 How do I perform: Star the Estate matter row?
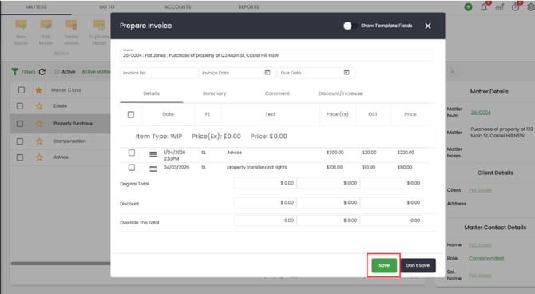click(x=39, y=106)
